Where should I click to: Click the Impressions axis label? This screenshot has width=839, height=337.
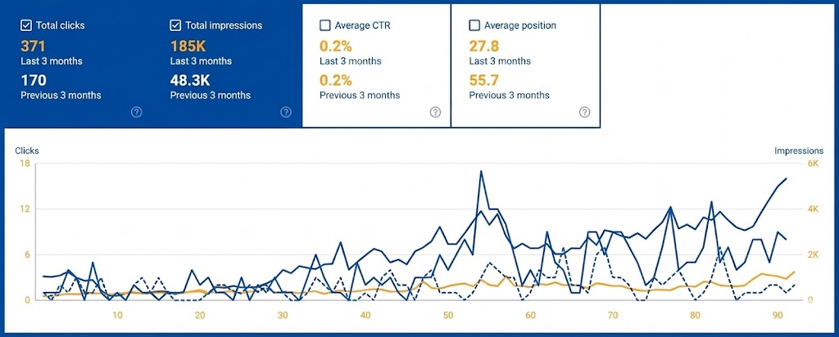[799, 151]
